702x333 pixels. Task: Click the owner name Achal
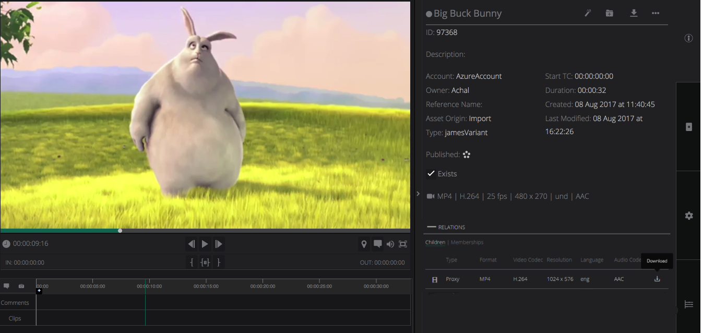460,90
